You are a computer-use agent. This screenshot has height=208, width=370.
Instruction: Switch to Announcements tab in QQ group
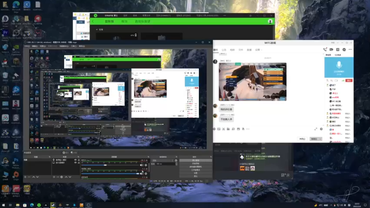tap(224, 50)
